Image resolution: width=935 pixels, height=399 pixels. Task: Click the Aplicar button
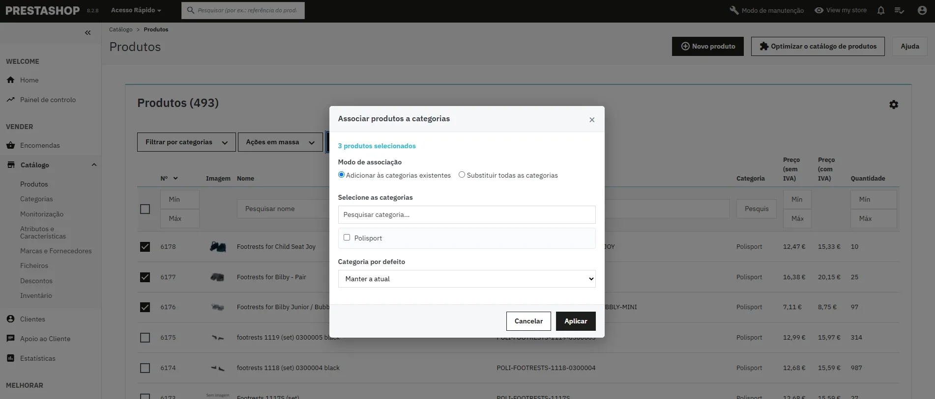tap(576, 321)
